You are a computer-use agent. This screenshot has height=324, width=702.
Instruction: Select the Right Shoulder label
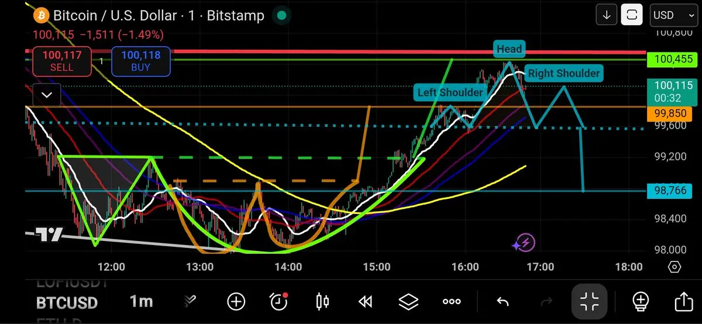click(x=563, y=74)
